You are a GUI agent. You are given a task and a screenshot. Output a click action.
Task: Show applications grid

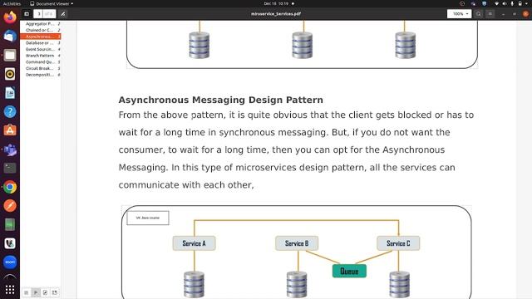(x=10, y=290)
